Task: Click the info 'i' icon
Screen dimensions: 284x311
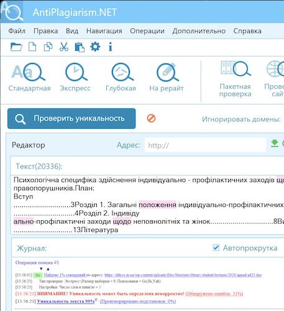Action: tap(111, 47)
